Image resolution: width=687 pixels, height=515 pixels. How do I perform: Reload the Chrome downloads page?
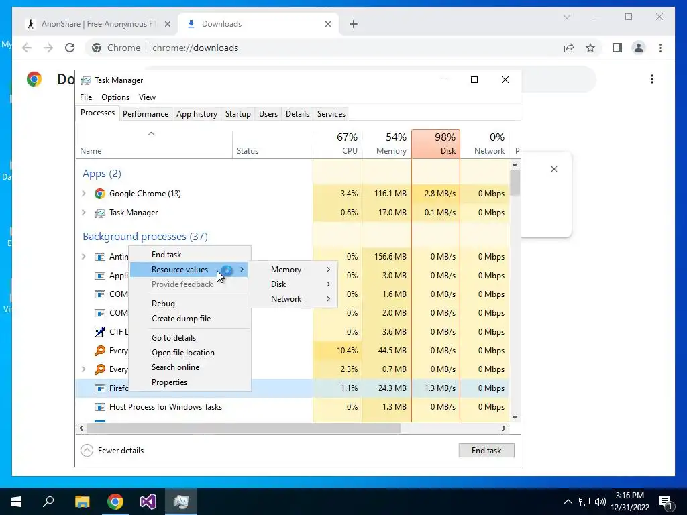tap(70, 48)
